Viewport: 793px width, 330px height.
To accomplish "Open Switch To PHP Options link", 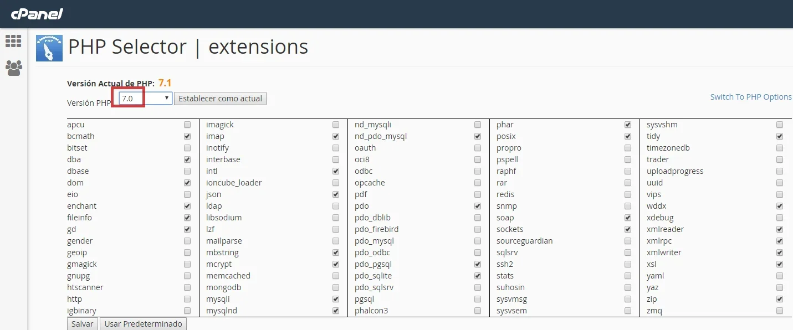I will click(751, 97).
